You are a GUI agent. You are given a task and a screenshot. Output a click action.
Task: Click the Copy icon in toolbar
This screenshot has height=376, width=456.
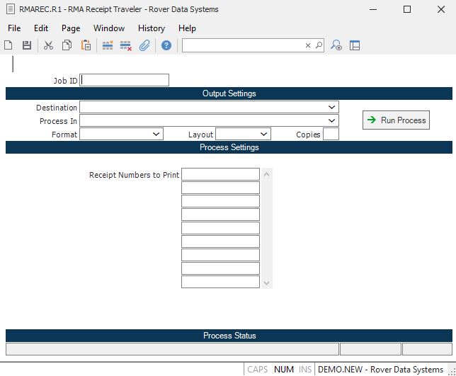tap(67, 45)
